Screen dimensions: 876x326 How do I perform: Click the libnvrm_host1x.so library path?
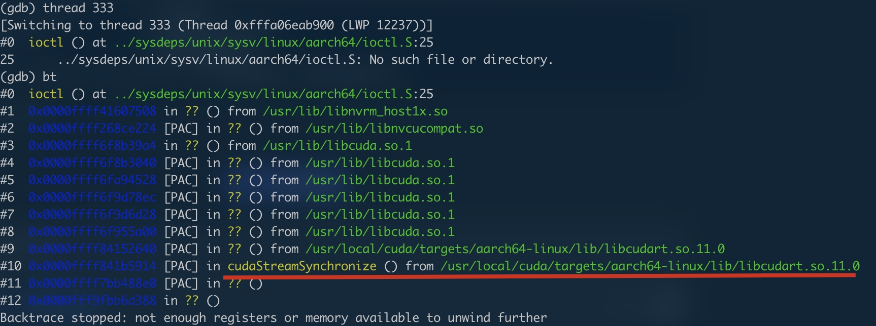[x=355, y=111]
